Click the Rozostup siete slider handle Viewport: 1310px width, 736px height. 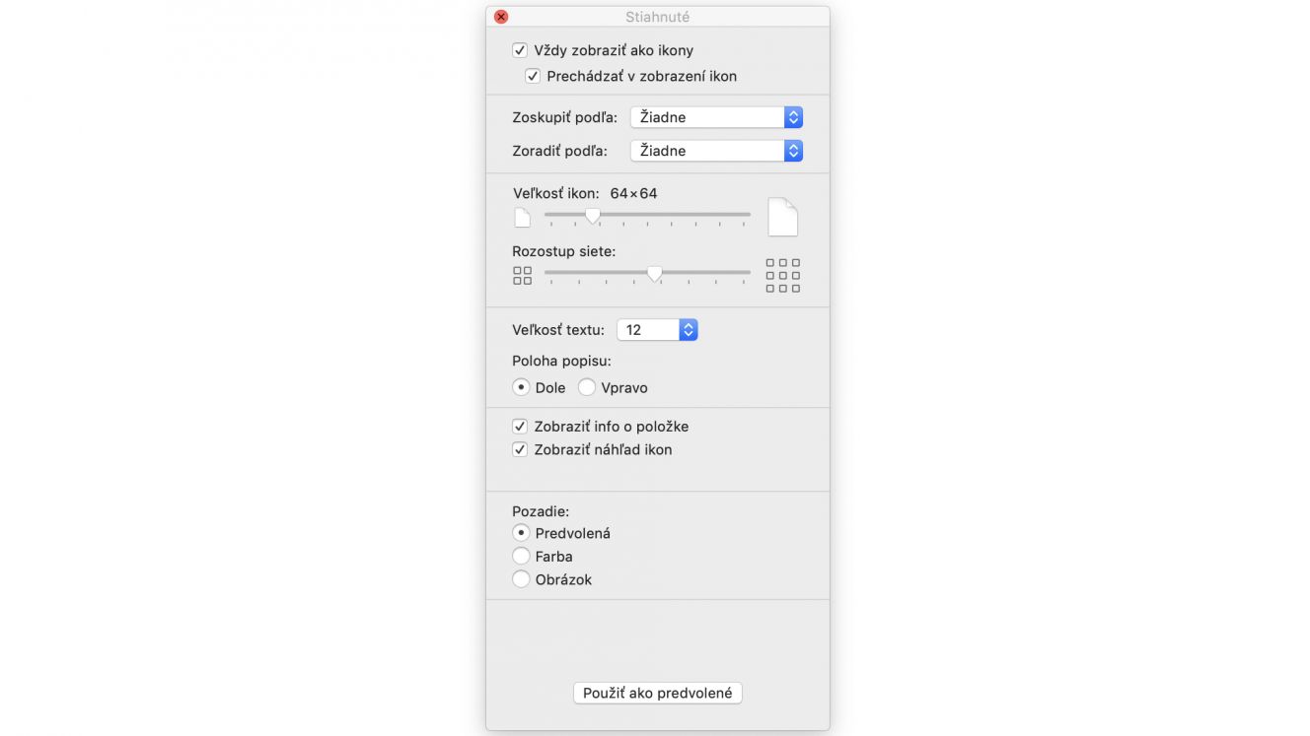click(x=655, y=274)
